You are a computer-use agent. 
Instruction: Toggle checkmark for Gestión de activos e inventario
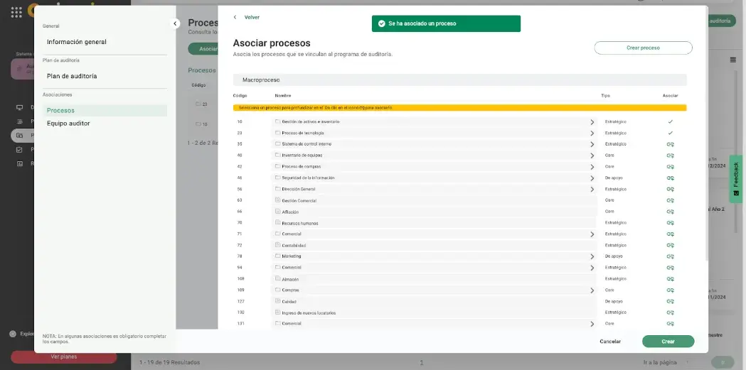pyautogui.click(x=670, y=121)
